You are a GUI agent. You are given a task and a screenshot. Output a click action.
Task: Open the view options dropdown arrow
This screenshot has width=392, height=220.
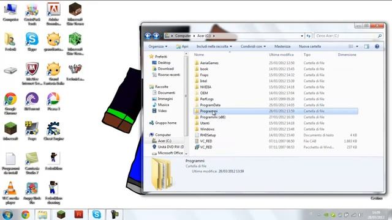[x=357, y=46]
